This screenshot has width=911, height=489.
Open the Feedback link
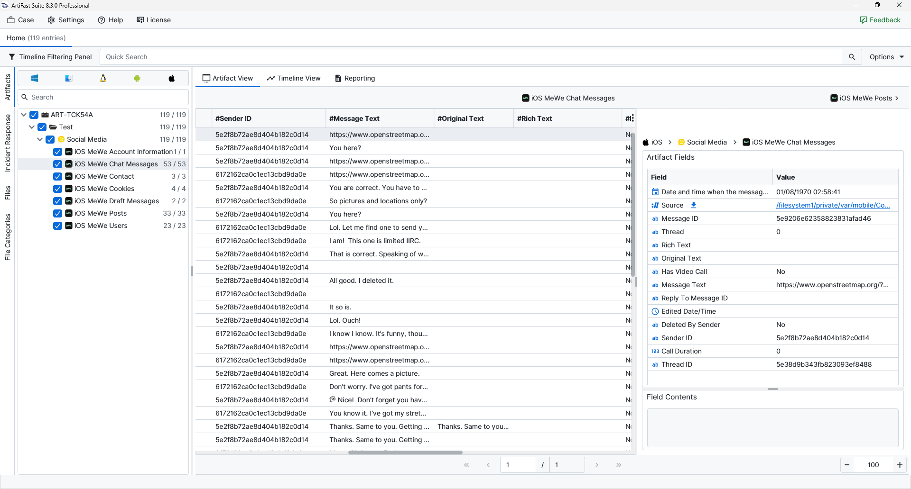click(880, 20)
